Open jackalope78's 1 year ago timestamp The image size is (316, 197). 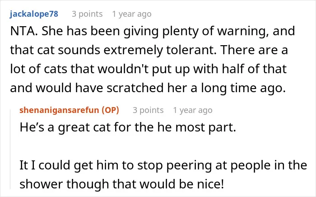point(132,14)
